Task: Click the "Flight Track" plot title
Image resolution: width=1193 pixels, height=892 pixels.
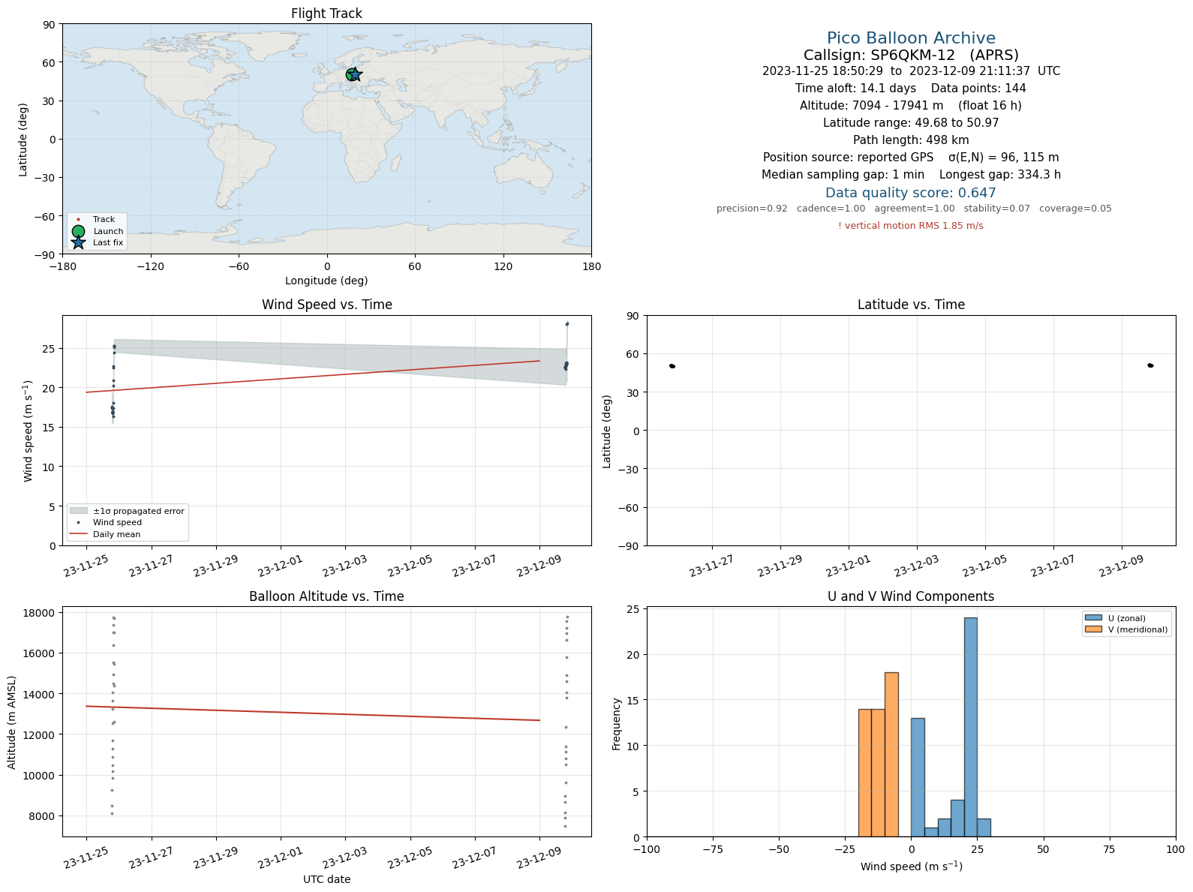Action: 326,14
